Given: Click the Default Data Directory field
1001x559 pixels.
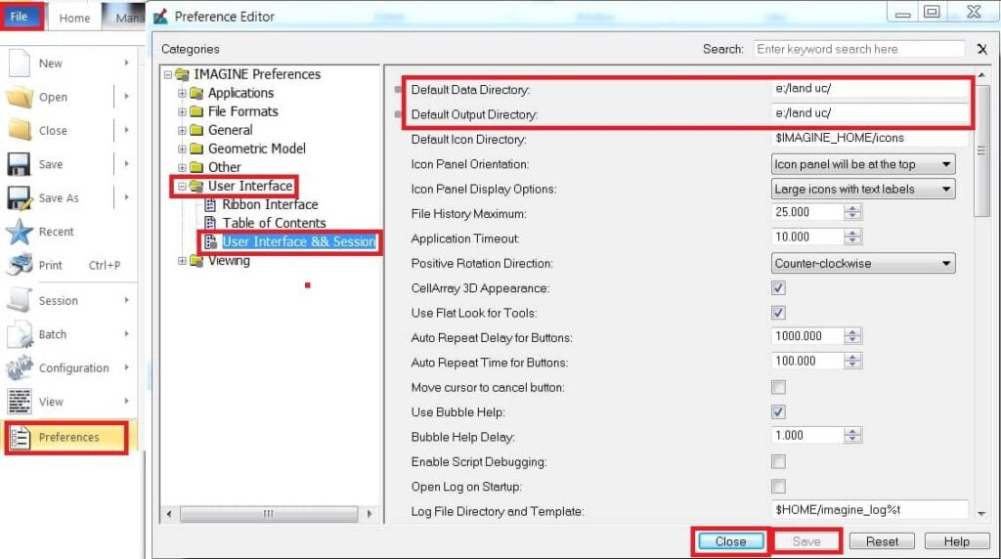Looking at the screenshot, I should click(x=869, y=89).
